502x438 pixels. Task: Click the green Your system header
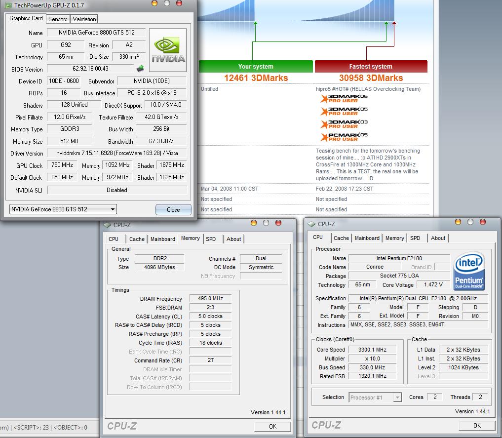(256, 67)
